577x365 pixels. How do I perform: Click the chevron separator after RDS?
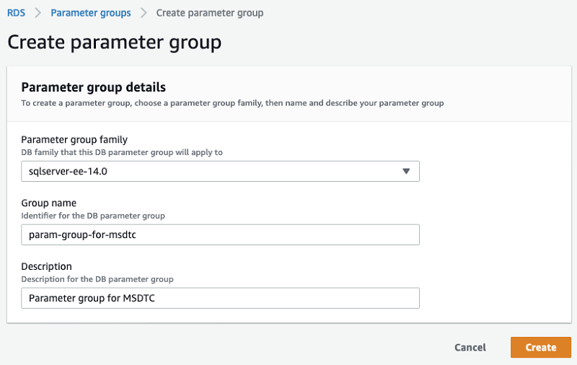coord(38,13)
